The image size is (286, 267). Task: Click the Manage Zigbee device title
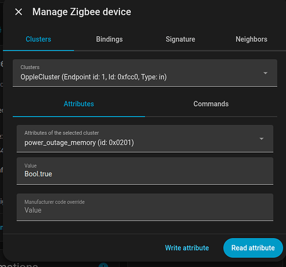[82, 12]
